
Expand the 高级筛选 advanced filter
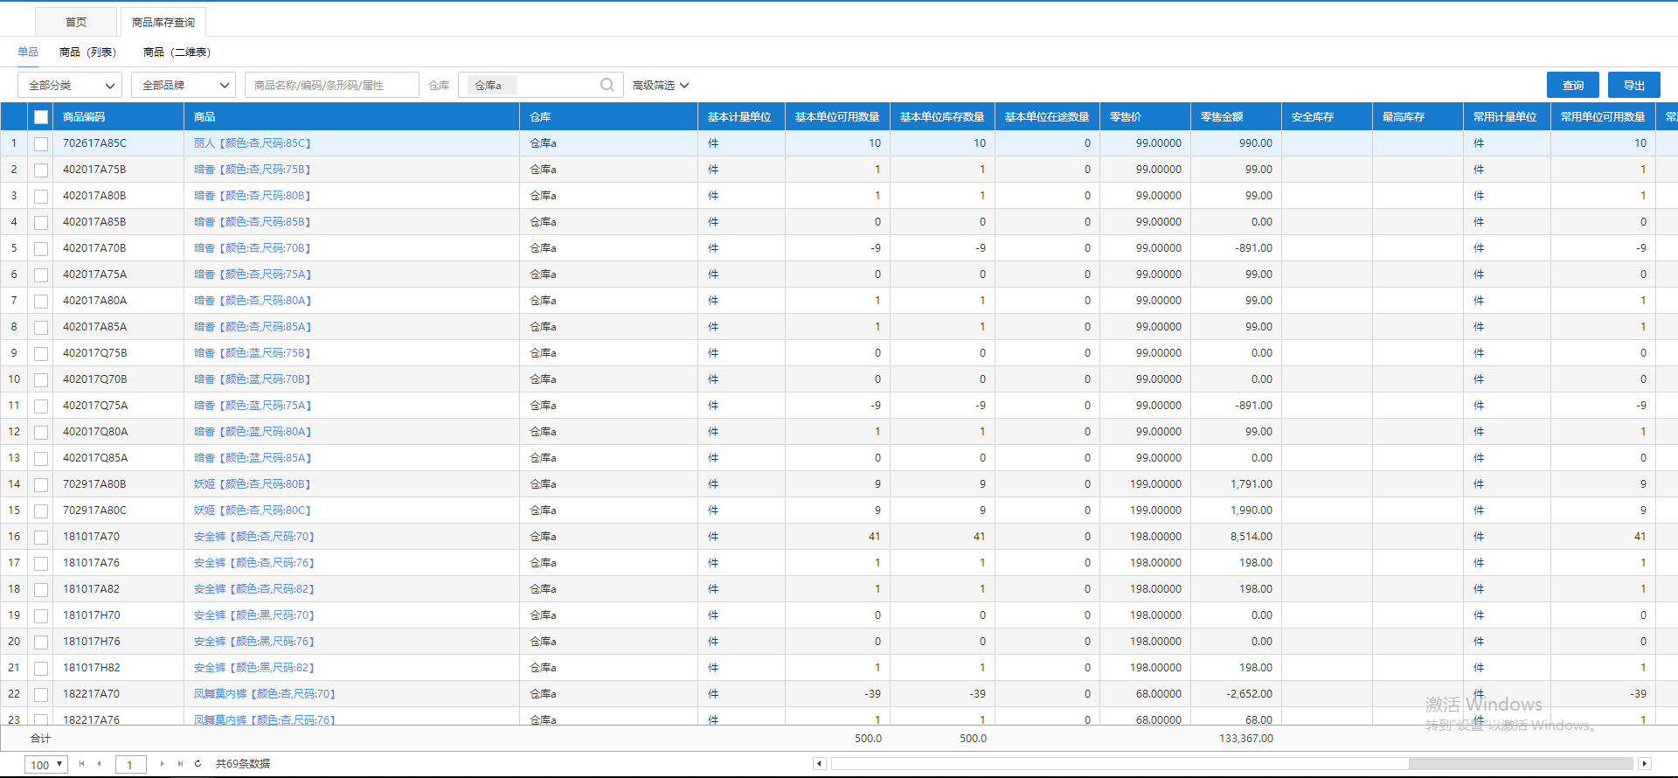tap(661, 85)
